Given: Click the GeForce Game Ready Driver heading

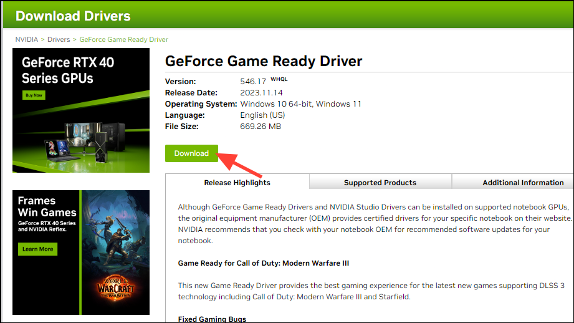Looking at the screenshot, I should [x=264, y=61].
